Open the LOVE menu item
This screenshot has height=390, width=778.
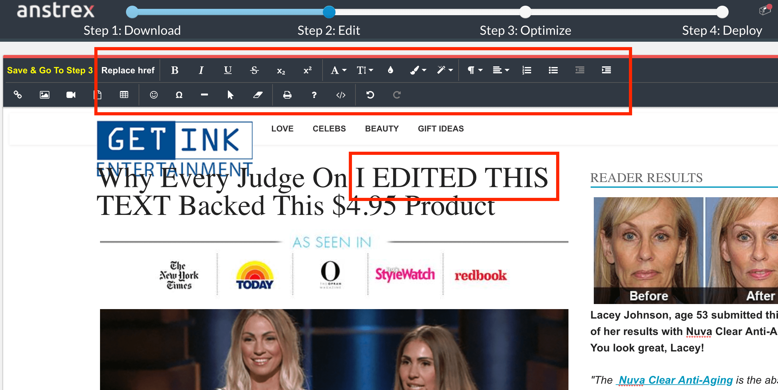[x=282, y=129]
